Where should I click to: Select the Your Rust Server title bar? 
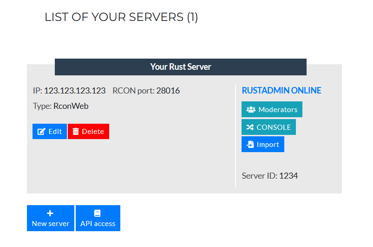[x=180, y=67]
